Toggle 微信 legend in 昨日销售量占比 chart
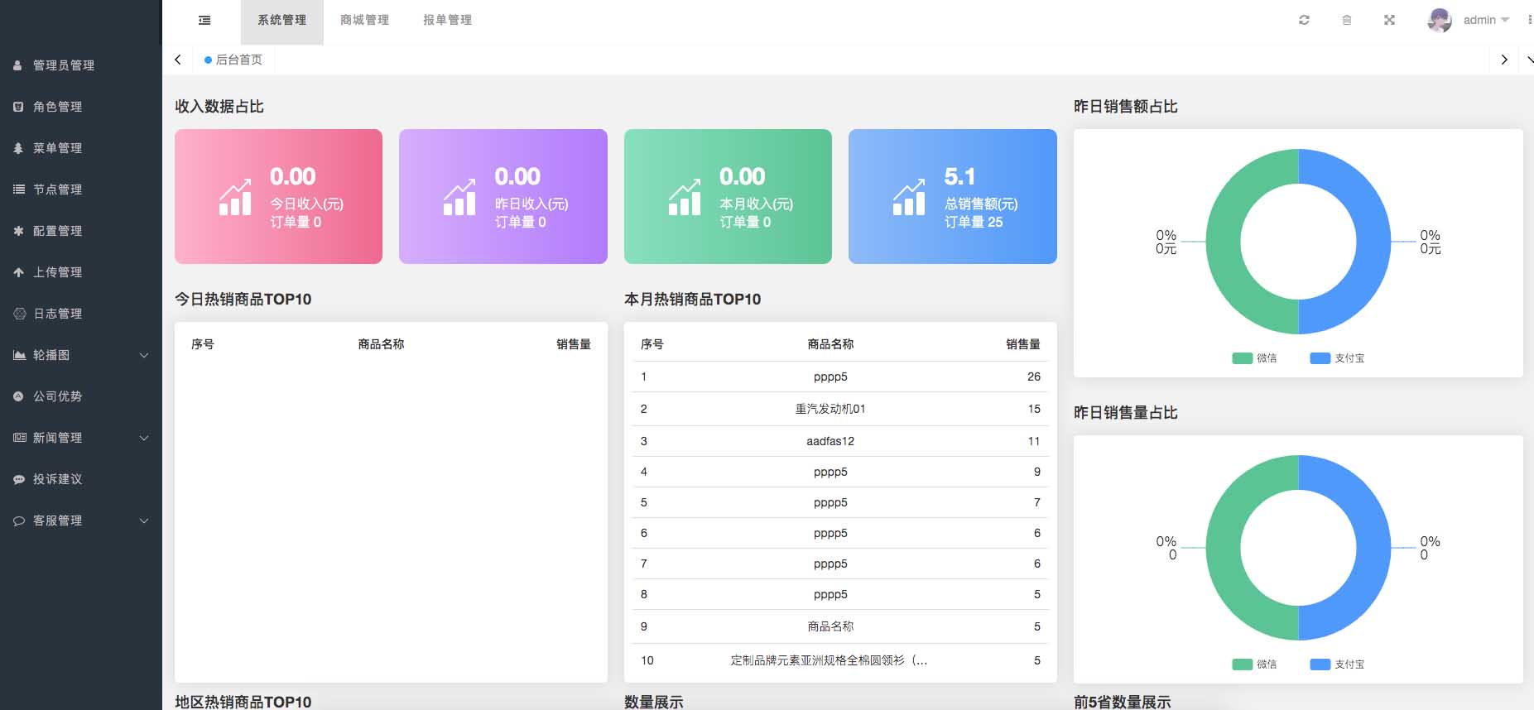This screenshot has height=710, width=1534. [x=1254, y=664]
